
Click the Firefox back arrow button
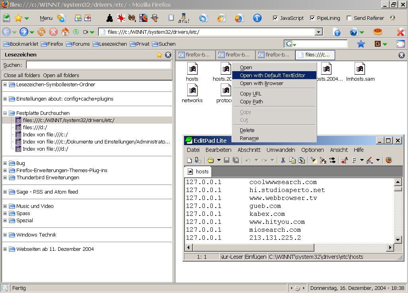[6, 32]
